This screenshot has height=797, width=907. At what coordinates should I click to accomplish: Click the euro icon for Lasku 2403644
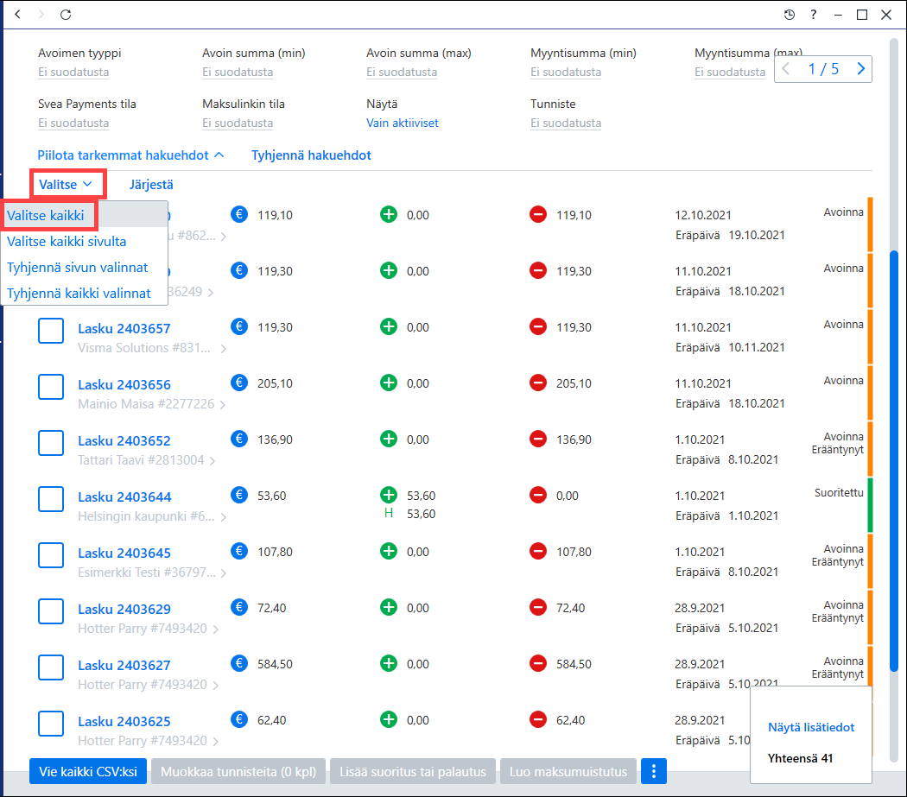(239, 495)
